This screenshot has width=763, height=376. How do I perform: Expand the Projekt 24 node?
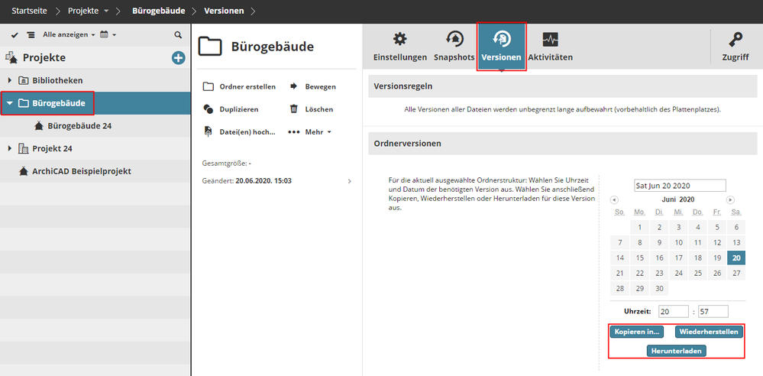click(10, 148)
